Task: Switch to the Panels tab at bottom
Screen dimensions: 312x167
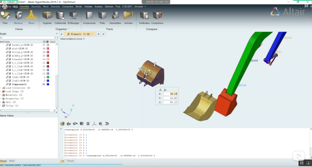Action: click(x=71, y=161)
